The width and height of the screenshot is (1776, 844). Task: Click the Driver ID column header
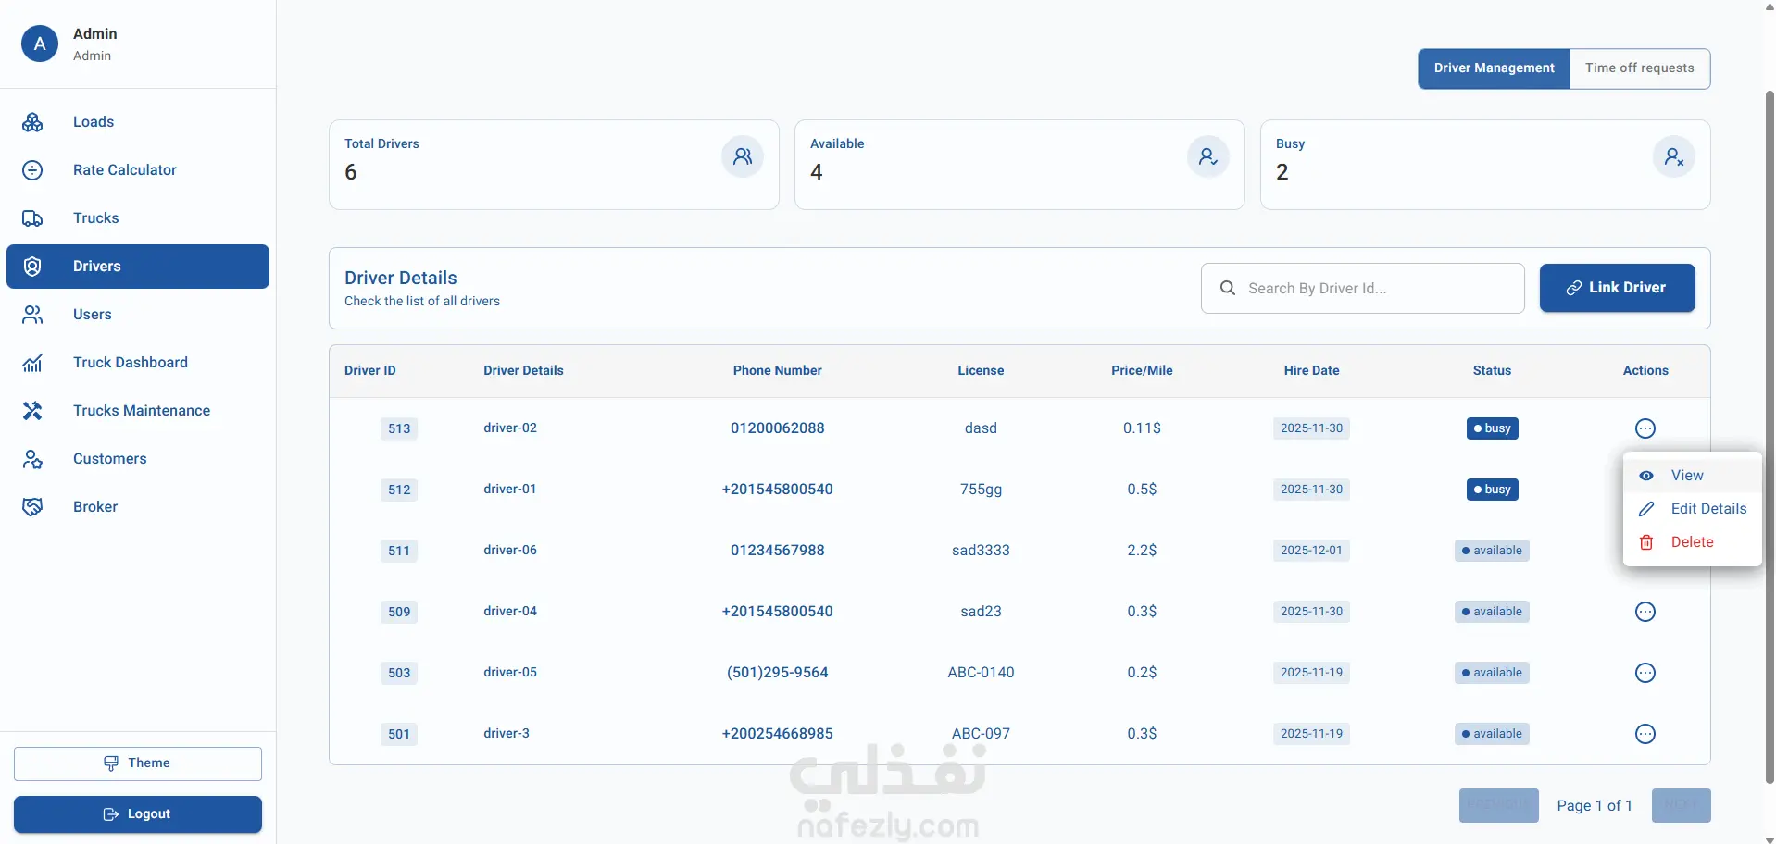click(370, 371)
